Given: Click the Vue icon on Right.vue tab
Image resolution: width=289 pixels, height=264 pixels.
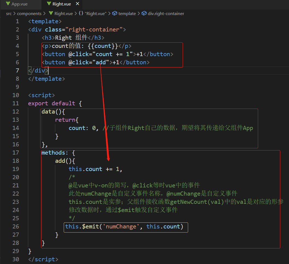Looking at the screenshot, I should pos(49,4).
